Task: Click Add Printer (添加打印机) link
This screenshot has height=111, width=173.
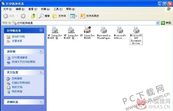Action: point(18,37)
